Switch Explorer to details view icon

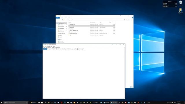[131, 87]
